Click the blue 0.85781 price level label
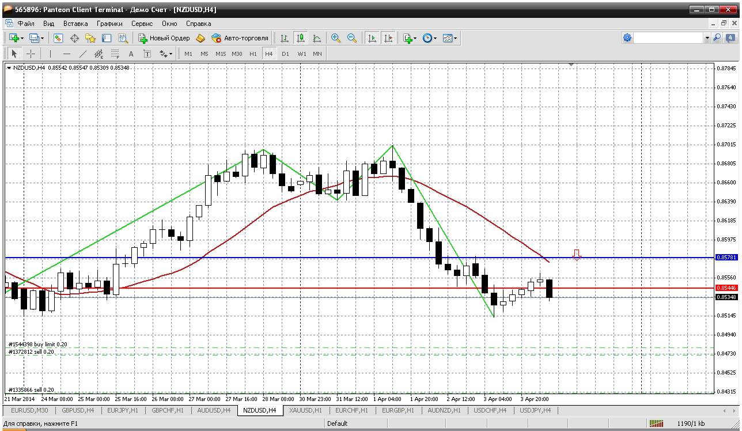 tap(726, 257)
